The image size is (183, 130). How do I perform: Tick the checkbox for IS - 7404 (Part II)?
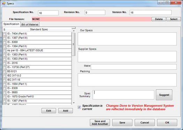4,34
